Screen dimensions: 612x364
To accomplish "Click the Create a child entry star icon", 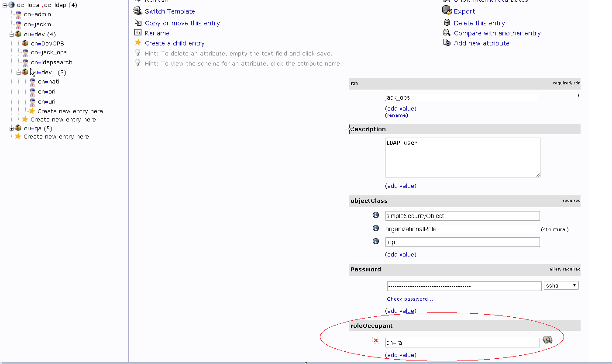I will click(x=138, y=42).
